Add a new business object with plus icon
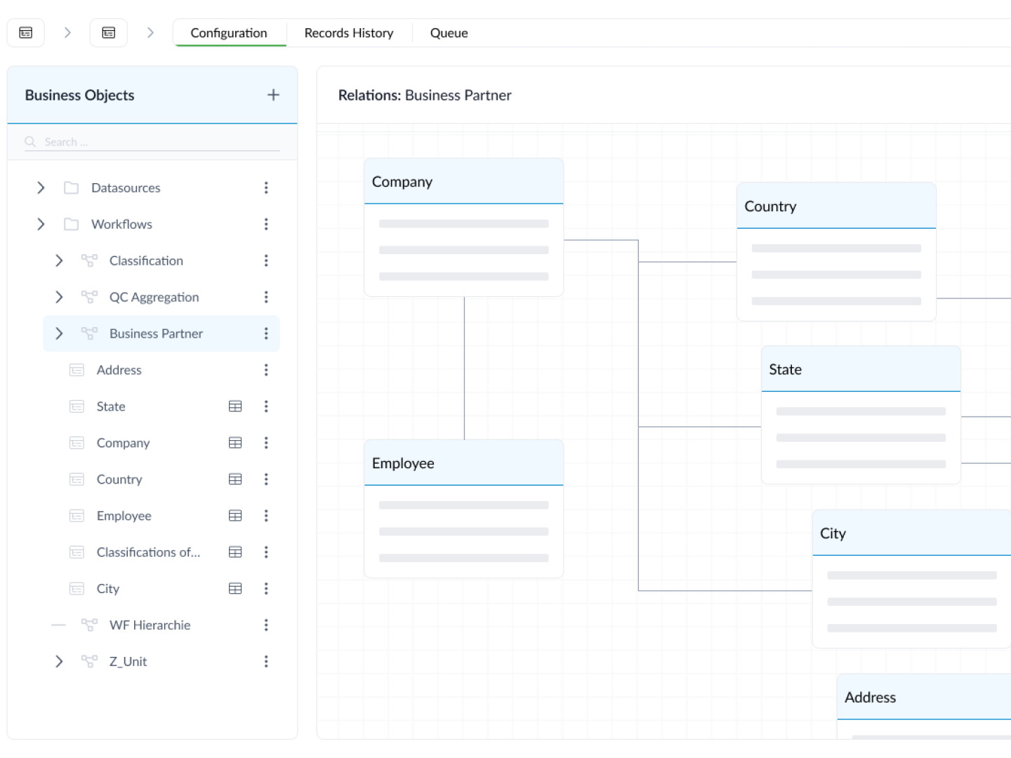The width and height of the screenshot is (1011, 758). [x=273, y=95]
